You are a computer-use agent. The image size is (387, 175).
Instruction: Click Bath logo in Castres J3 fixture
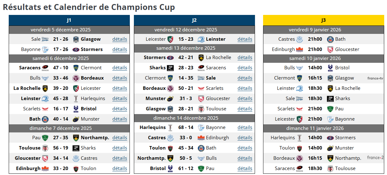330,39
